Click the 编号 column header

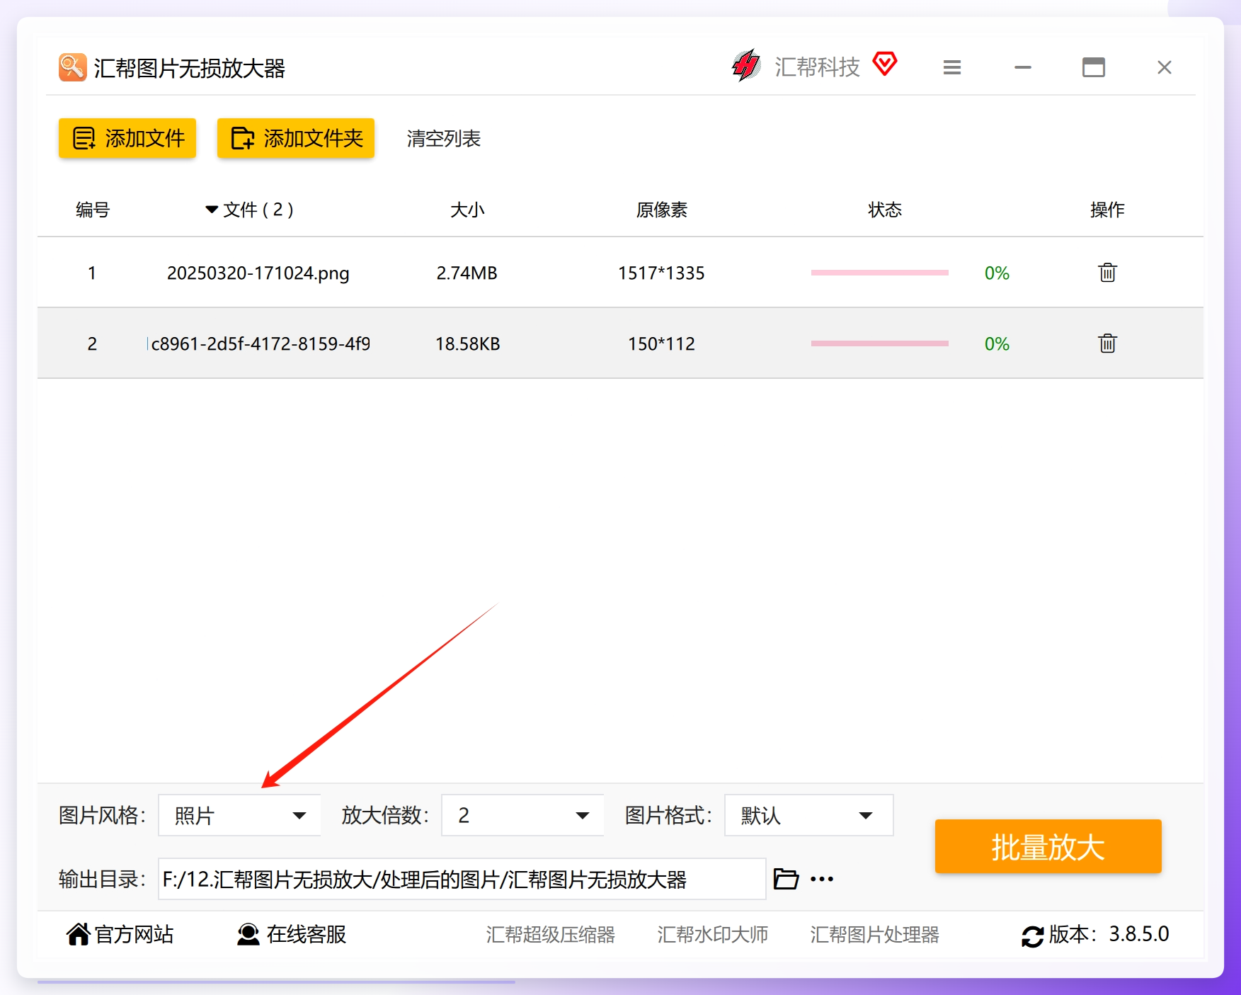(x=93, y=210)
